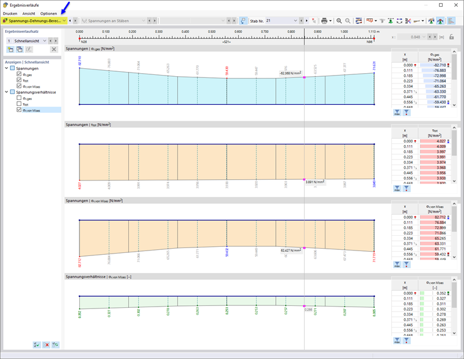The width and height of the screenshot is (464, 359).
Task: Click the copy result diagram set icon
Action: (20, 49)
